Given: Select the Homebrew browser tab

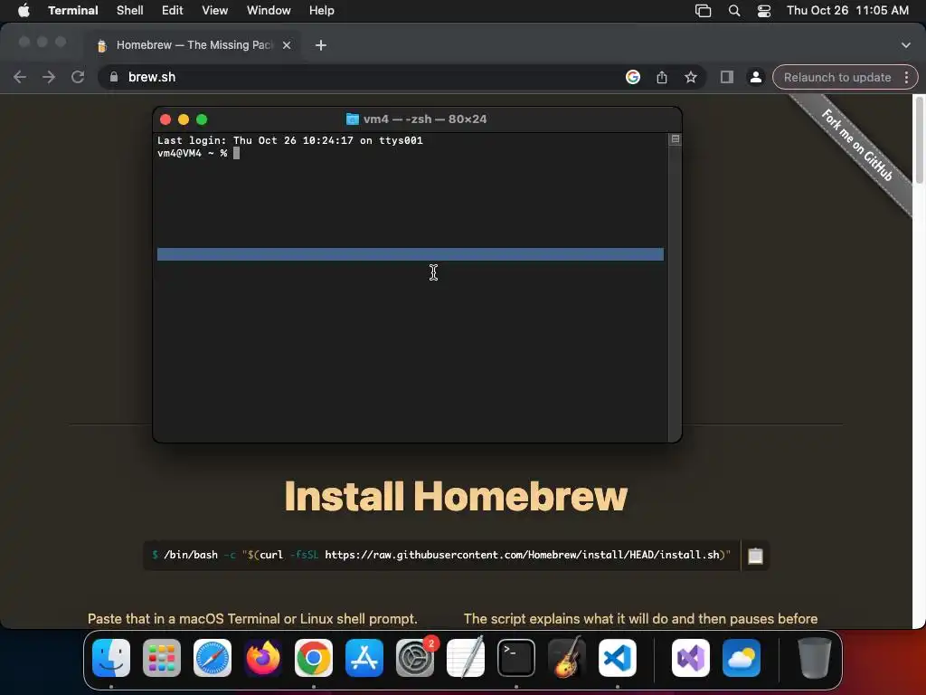Looking at the screenshot, I should pos(194,45).
